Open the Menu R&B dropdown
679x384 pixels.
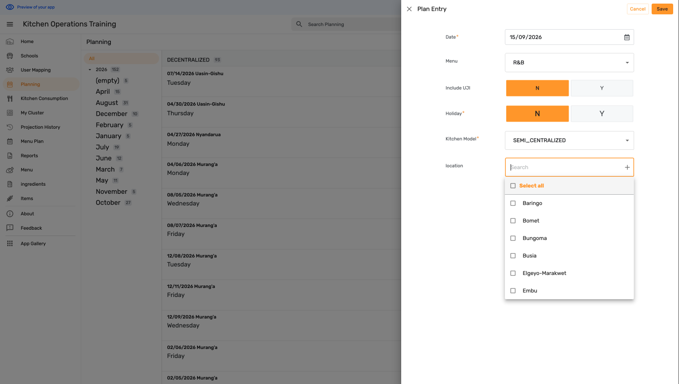pyautogui.click(x=569, y=63)
